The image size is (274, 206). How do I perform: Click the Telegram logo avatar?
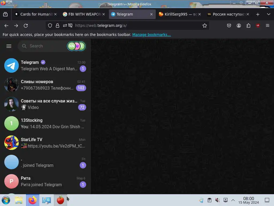(x=11, y=65)
